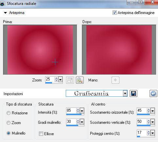158x142 pixels.
Task: Click the preview magnifier icon next to Zoom
Action: (x=80, y=80)
